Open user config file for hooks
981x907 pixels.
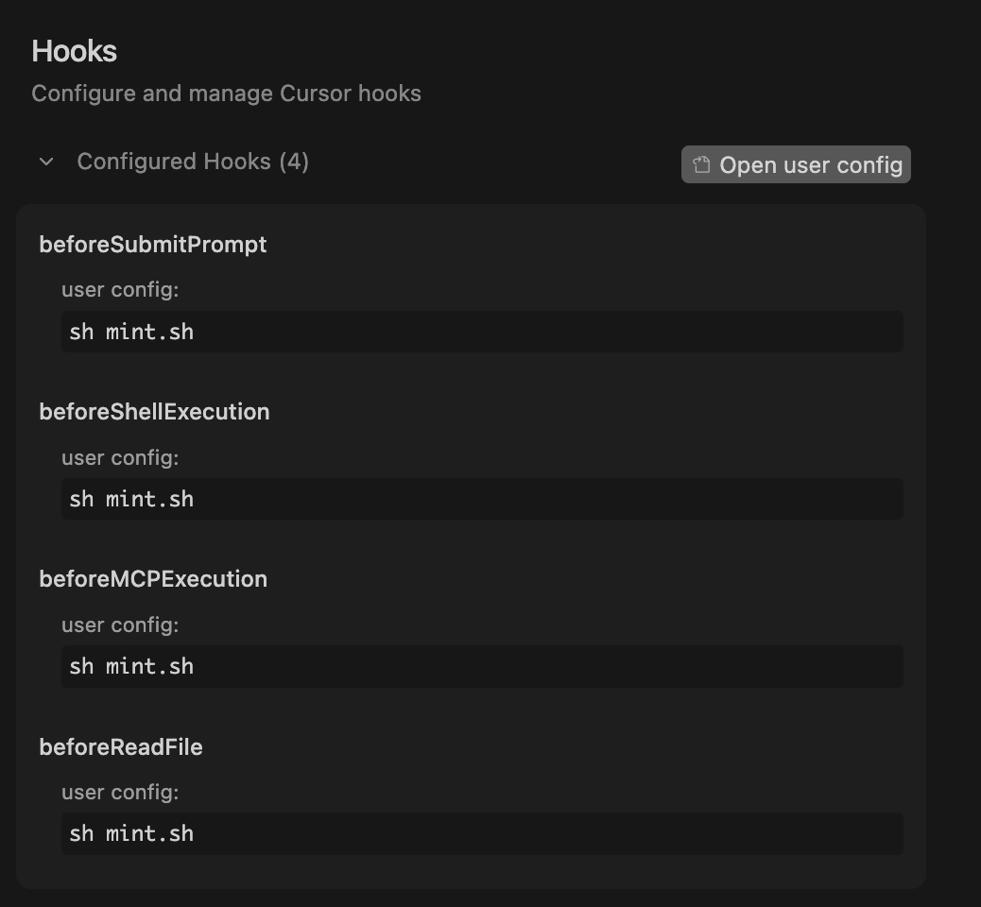tap(808, 163)
